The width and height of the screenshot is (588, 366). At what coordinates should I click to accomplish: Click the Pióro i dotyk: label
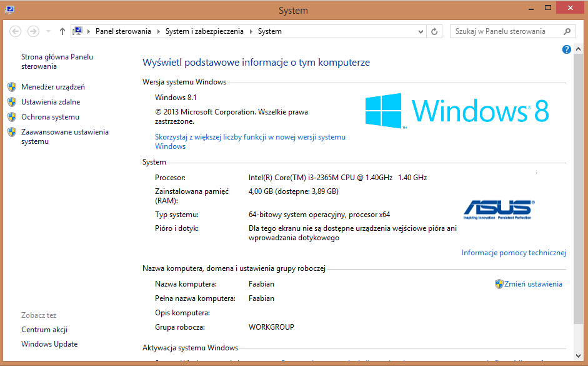tap(177, 228)
